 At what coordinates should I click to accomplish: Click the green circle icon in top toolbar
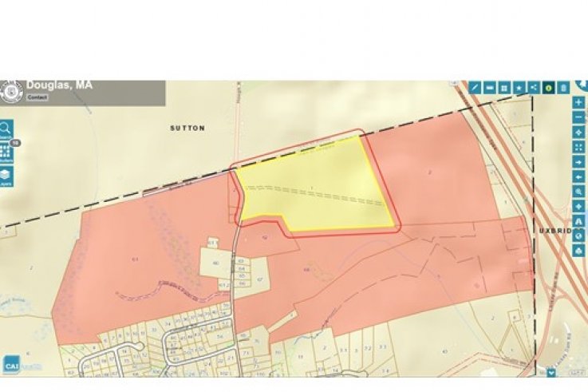click(x=548, y=87)
